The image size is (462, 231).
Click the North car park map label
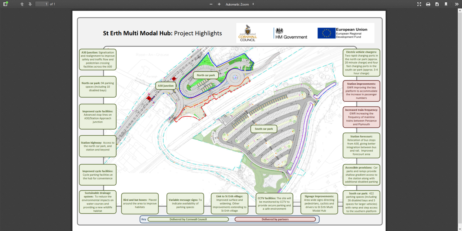coord(206,75)
